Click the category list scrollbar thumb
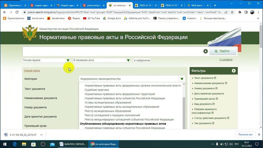The image size is (263, 148). coord(184,113)
